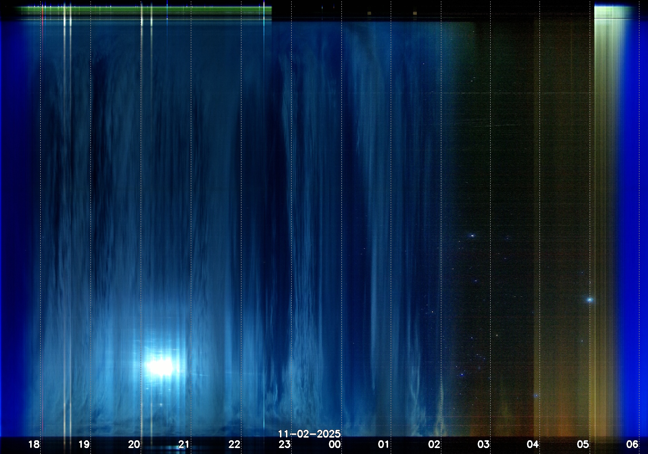Screen dimensions: 648x454
Task: Click the 00 midnight hour label
Action: pyautogui.click(x=335, y=444)
